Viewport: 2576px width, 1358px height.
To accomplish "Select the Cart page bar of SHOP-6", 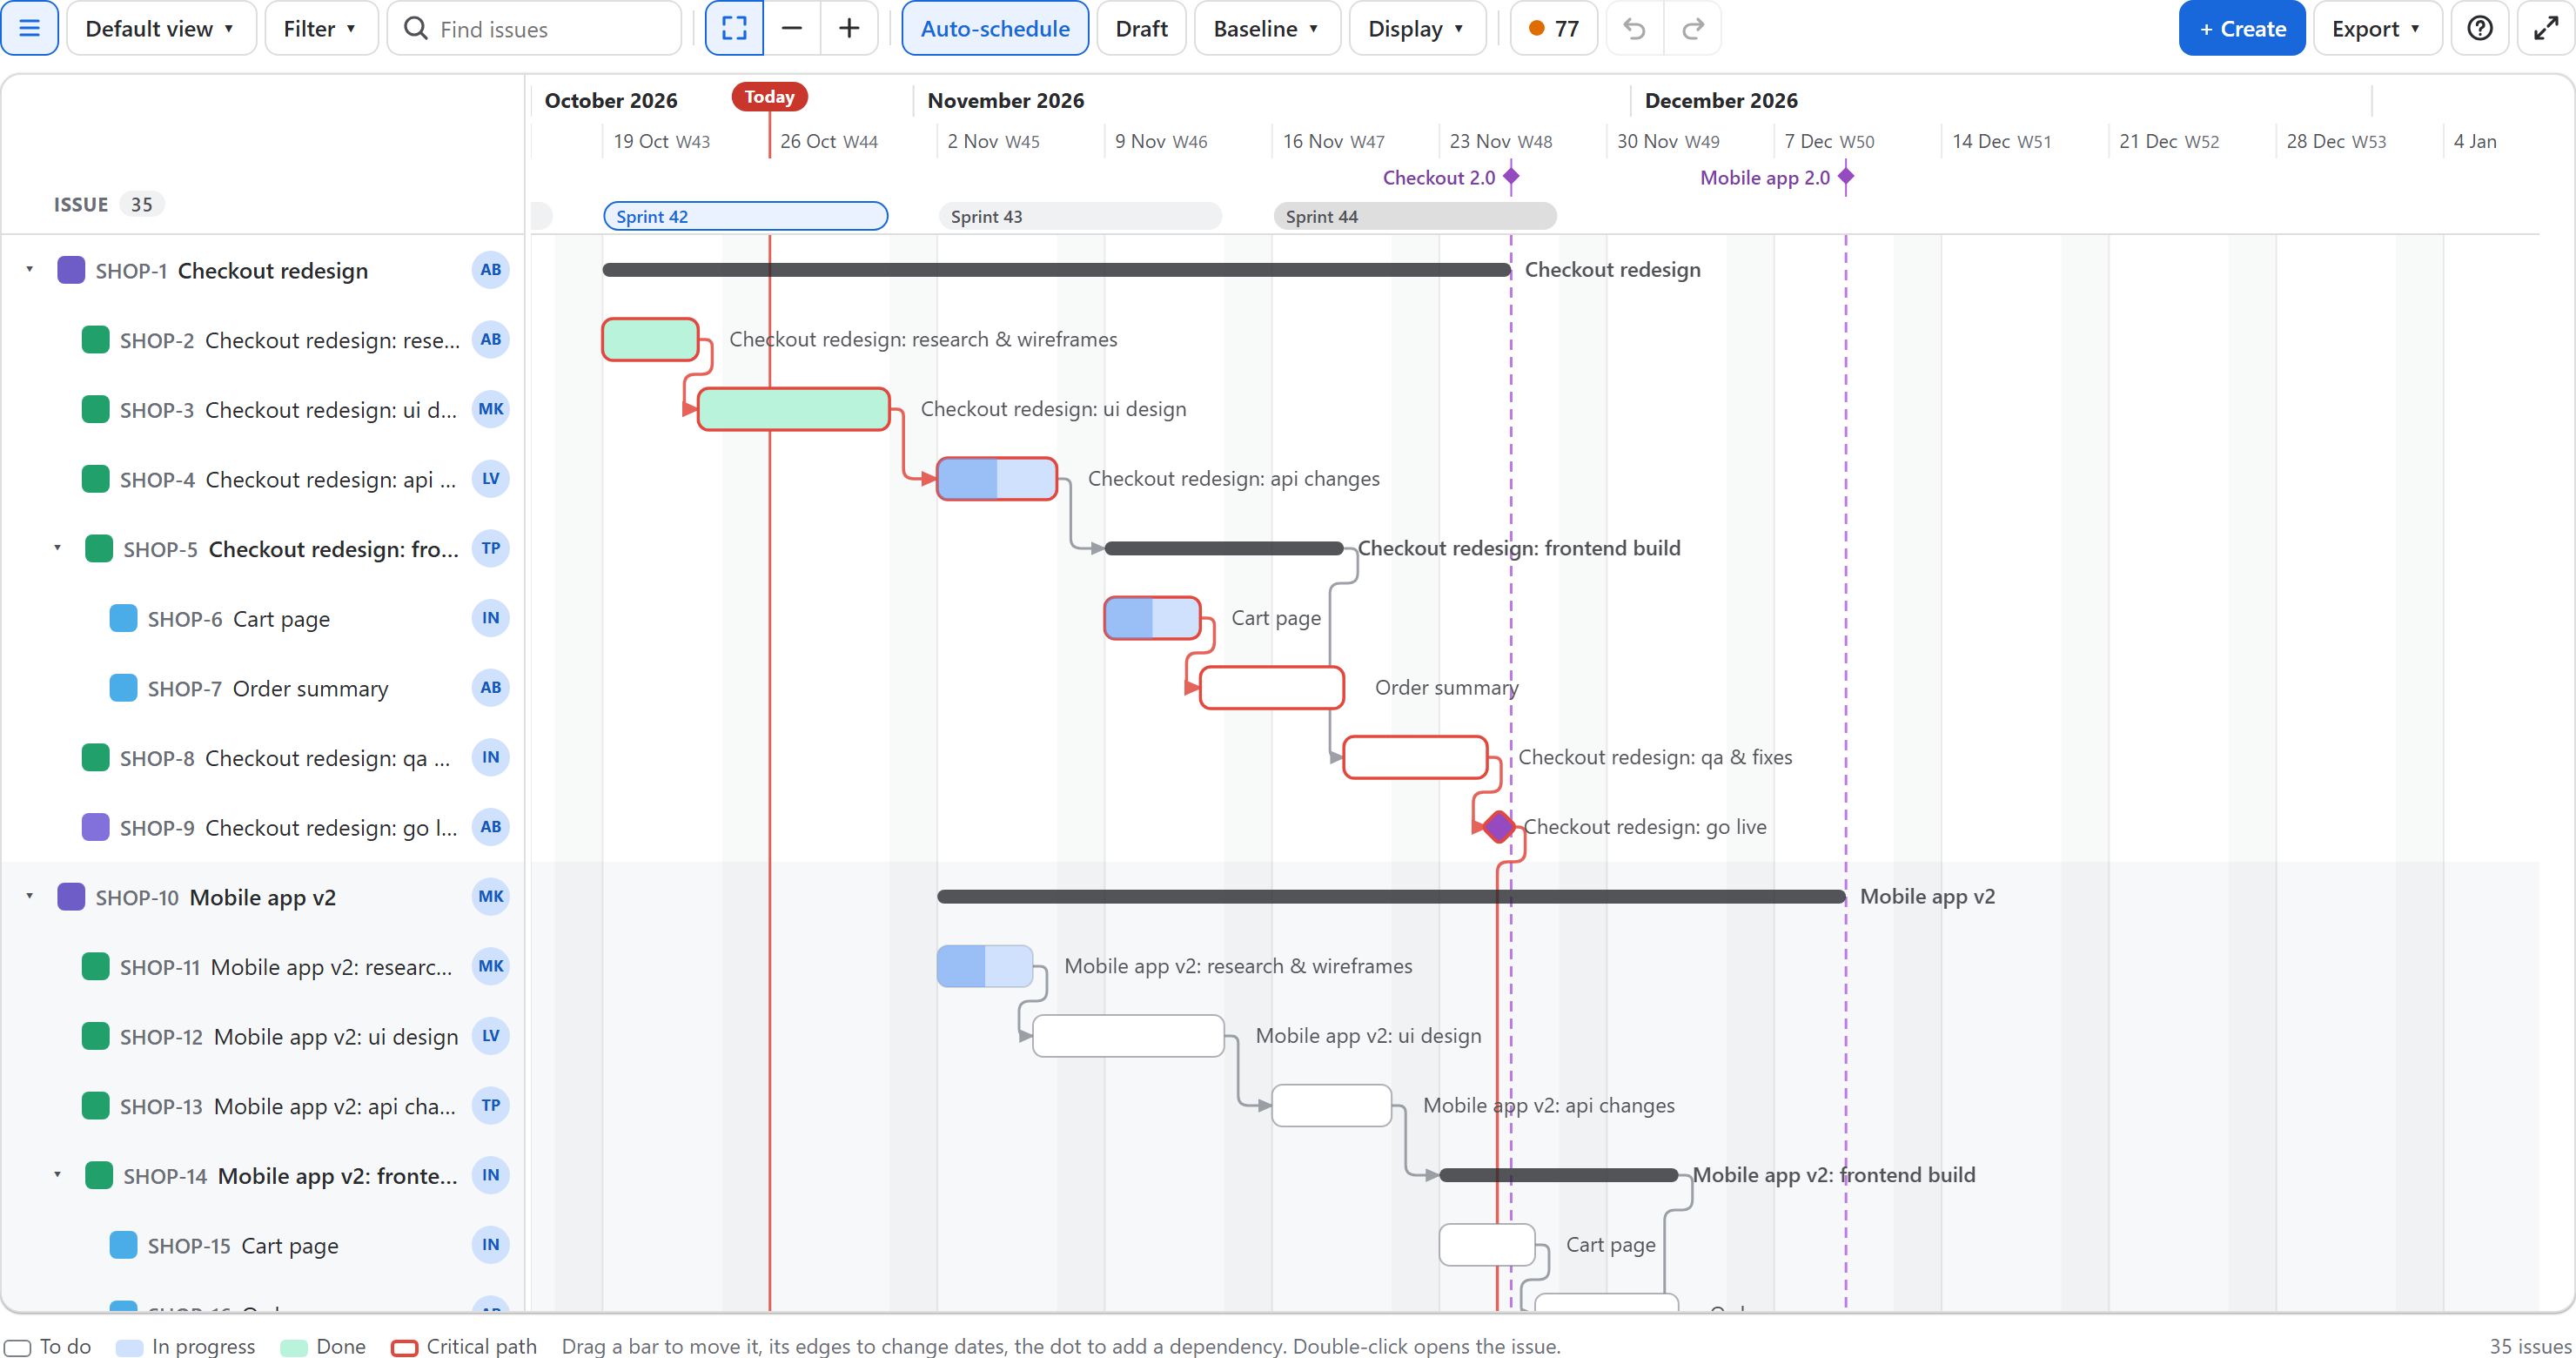I will click(1152, 618).
